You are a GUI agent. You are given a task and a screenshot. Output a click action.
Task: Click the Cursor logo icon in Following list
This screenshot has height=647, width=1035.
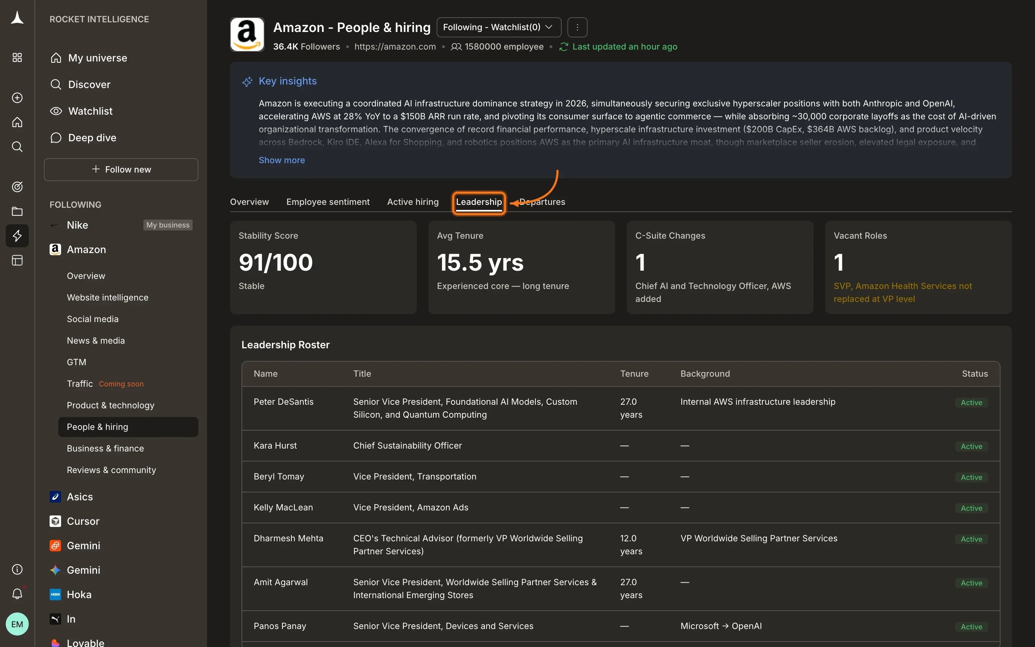pyautogui.click(x=55, y=521)
